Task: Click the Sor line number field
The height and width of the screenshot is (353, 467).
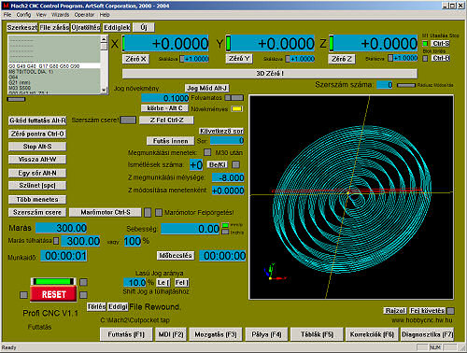Action: click(227, 141)
